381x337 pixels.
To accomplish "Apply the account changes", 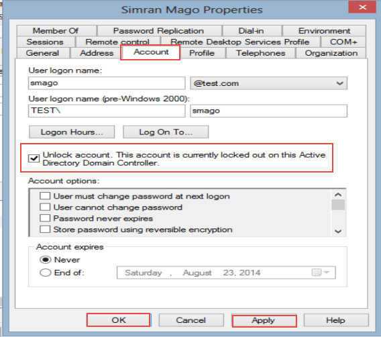I will (264, 320).
